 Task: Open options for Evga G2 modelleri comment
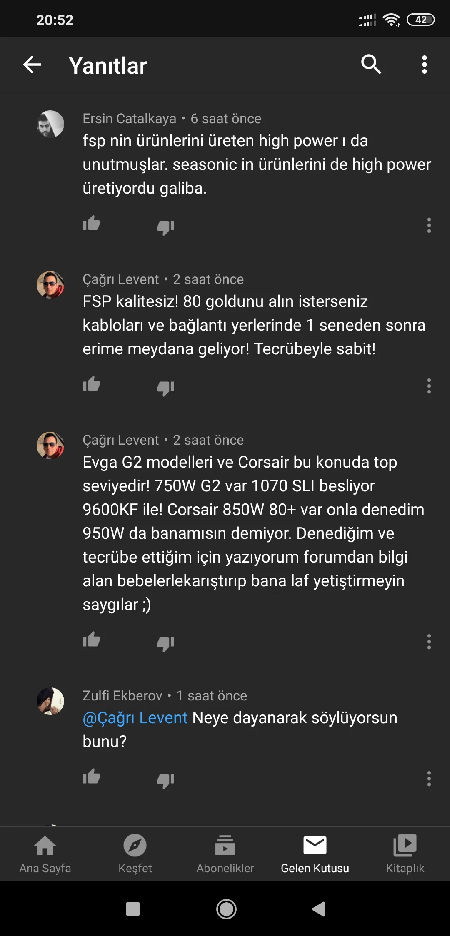[429, 642]
